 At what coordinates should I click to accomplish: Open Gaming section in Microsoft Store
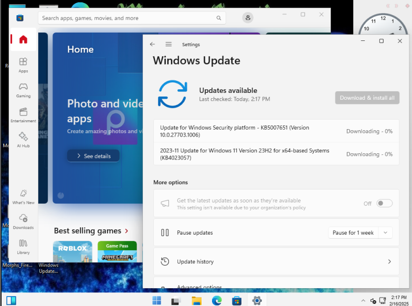23,90
